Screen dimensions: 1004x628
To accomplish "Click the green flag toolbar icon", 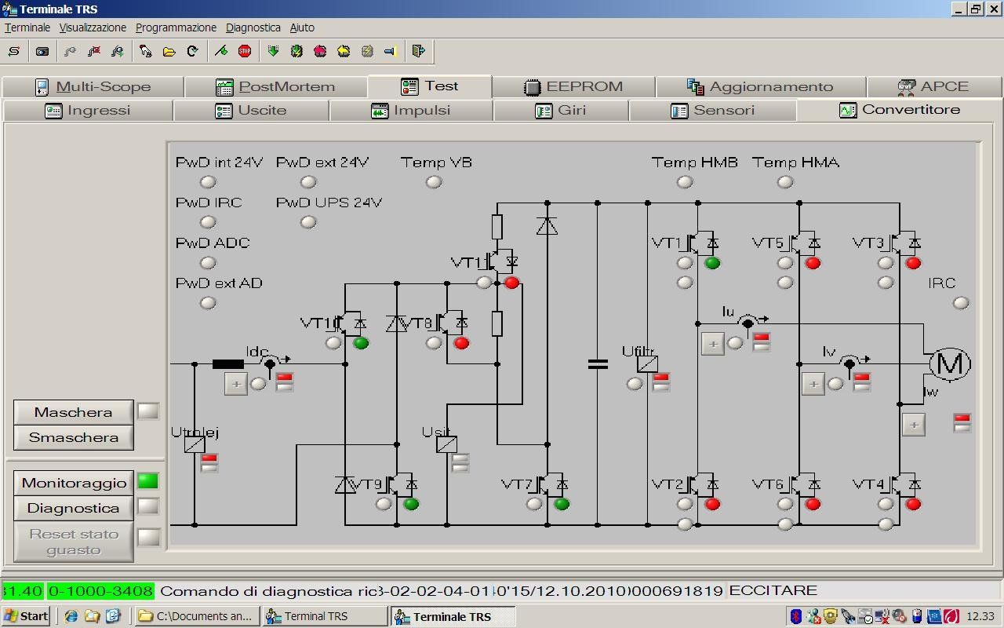I will click(221, 51).
